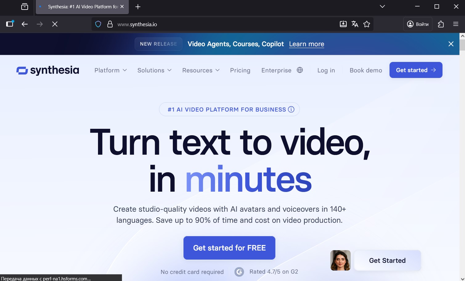Open the Pricing page
Screen dimensions: 465x281
pos(240,70)
